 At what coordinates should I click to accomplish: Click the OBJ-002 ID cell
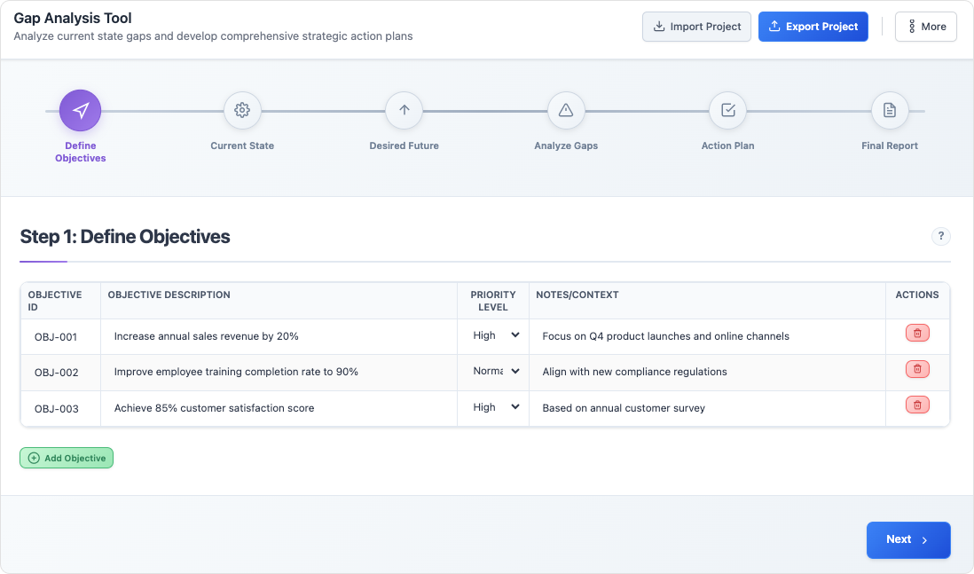click(61, 373)
